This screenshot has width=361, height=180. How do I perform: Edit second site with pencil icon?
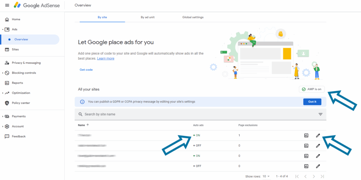pos(318,146)
